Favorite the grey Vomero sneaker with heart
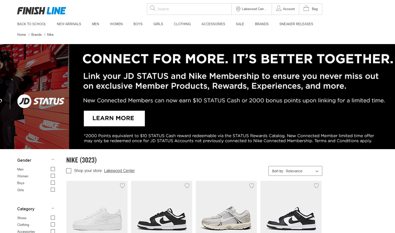 [x=252, y=186]
